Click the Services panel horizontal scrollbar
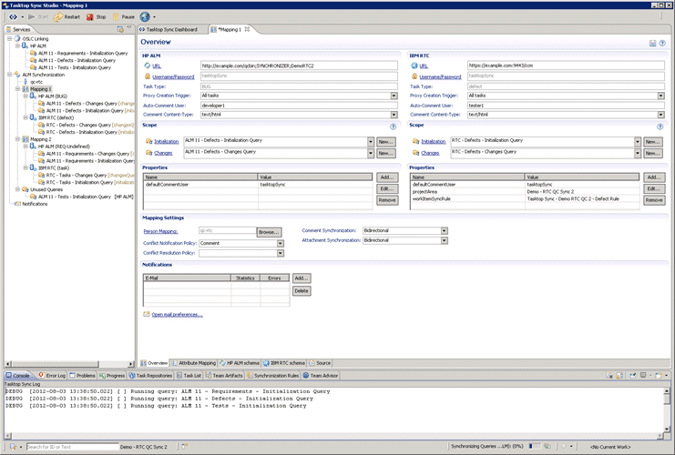The width and height of the screenshot is (675, 455). tap(70, 364)
